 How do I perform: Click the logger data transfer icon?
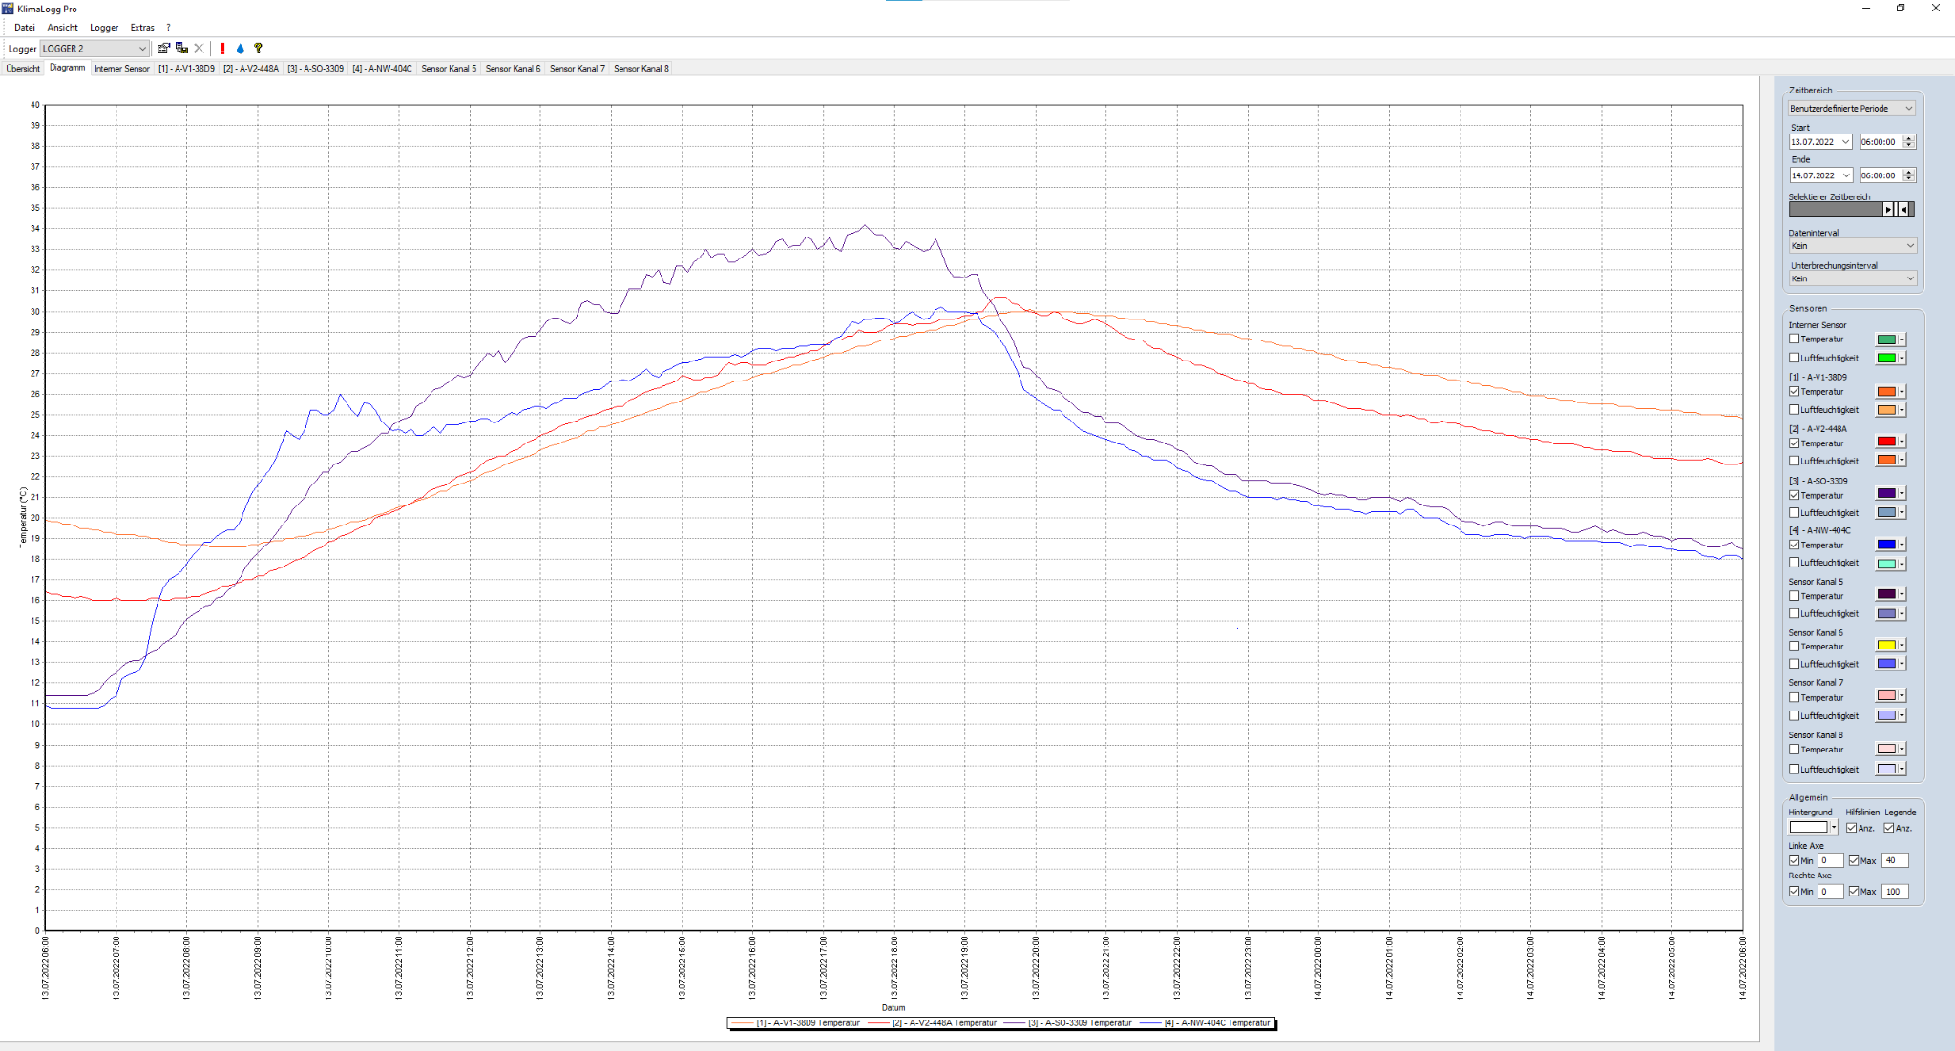(x=181, y=49)
